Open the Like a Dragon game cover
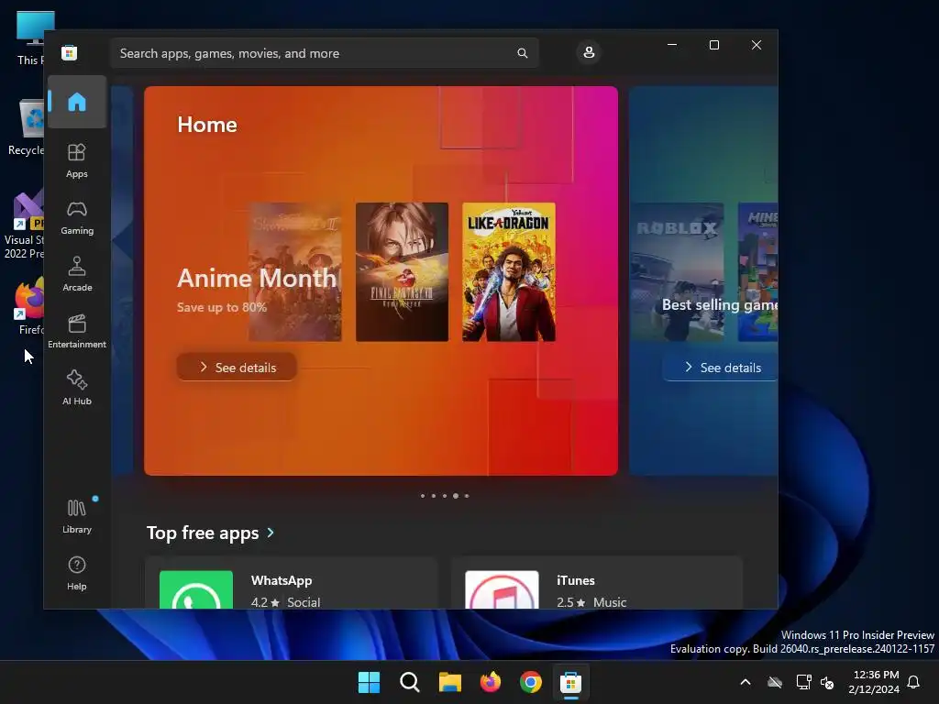This screenshot has width=939, height=704. [x=508, y=271]
